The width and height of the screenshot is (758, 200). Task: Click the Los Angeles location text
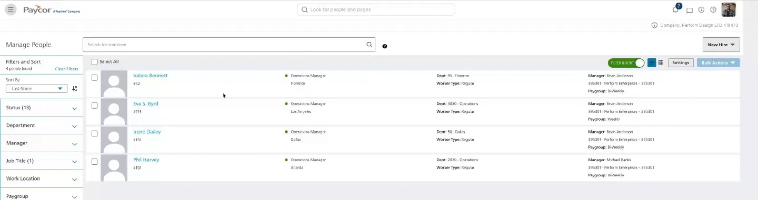point(301,112)
